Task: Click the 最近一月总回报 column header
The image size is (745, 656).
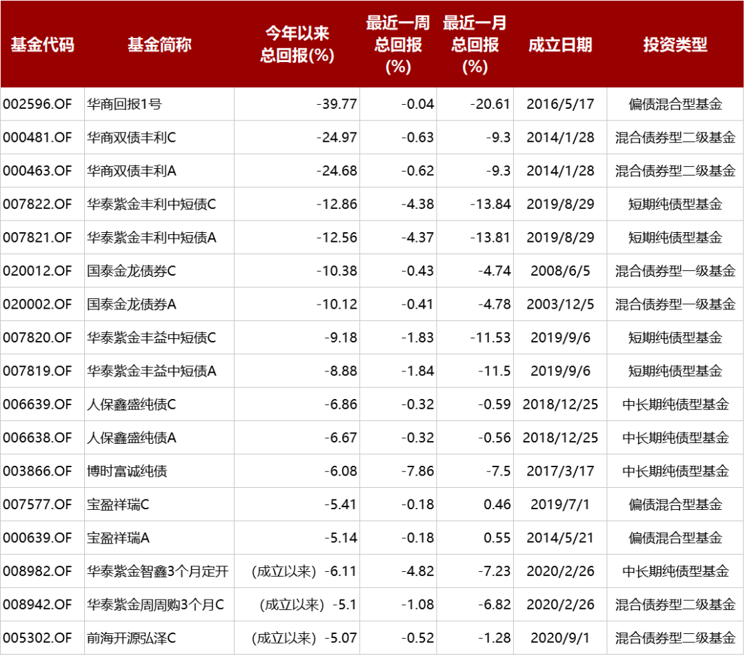Action: pyautogui.click(x=475, y=45)
